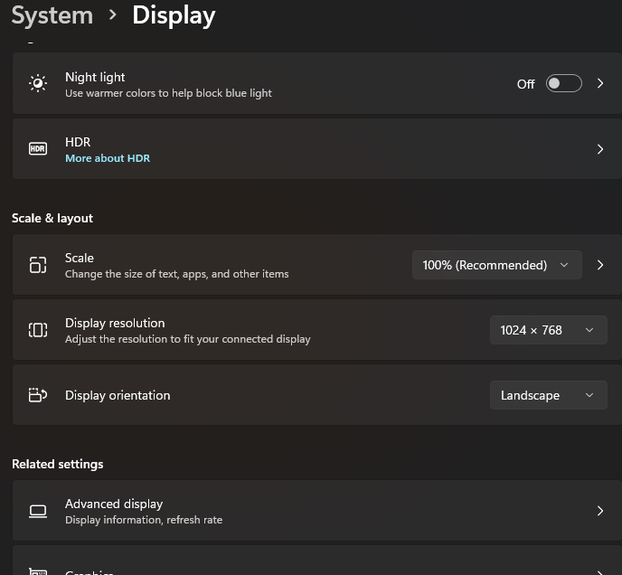Click the partially visible Graphics icon
This screenshot has height=575, width=622.
(38, 570)
